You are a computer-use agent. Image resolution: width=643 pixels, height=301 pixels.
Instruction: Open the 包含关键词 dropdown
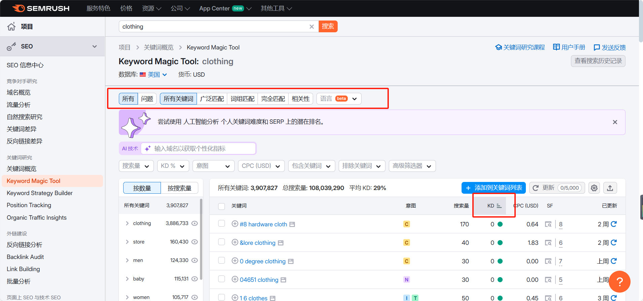[312, 166]
